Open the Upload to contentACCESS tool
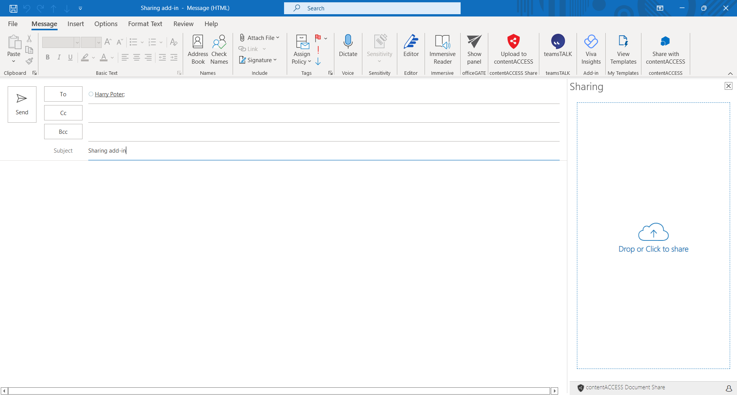Image resolution: width=737 pixels, height=395 pixels. pyautogui.click(x=513, y=49)
